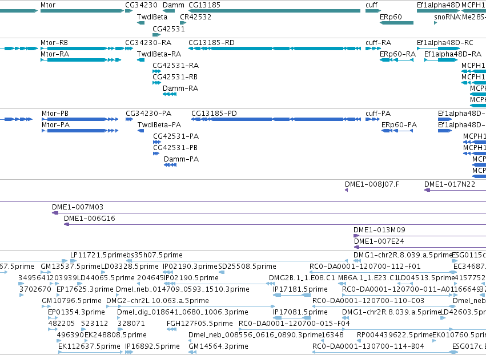Screen dimensions: 486x355
Task: Click the cuff-RA transcript
Action: click(x=373, y=49)
